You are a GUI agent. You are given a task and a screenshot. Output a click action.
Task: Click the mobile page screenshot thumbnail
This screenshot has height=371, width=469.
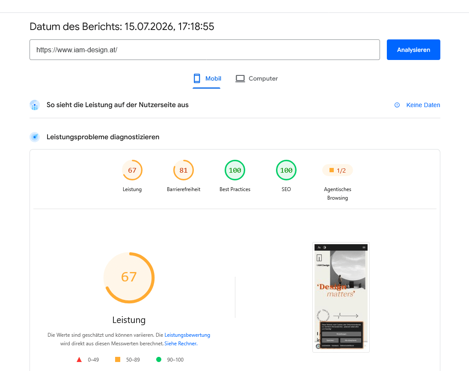[x=341, y=297]
